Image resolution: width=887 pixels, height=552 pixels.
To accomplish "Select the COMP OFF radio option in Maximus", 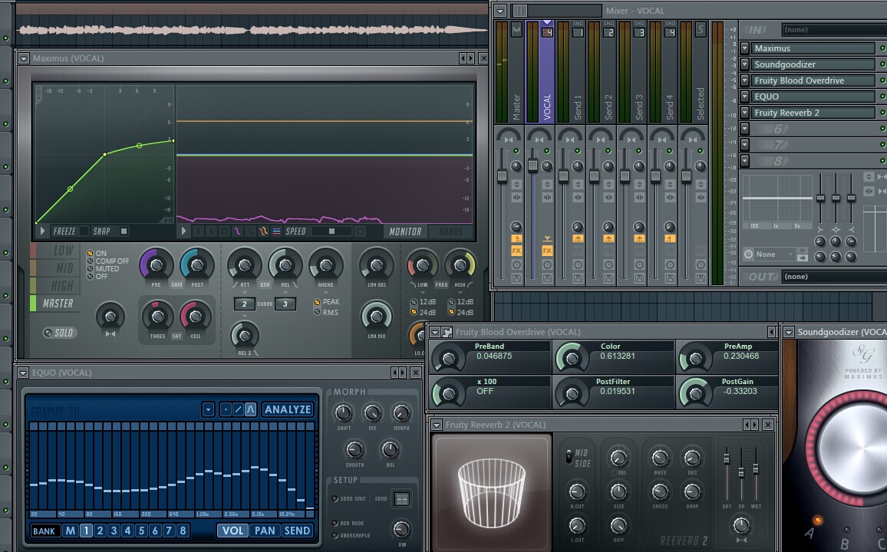I will point(107,261).
